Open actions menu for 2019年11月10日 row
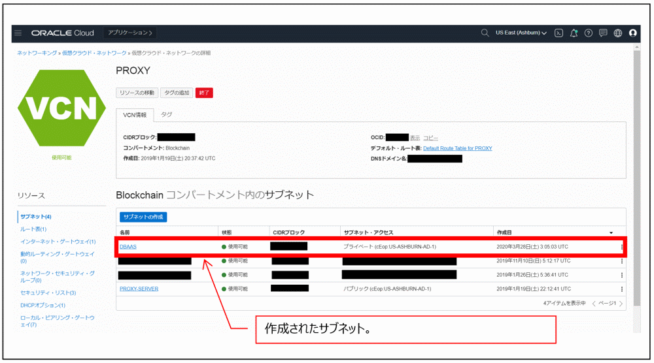The width and height of the screenshot is (654, 363). (621, 261)
